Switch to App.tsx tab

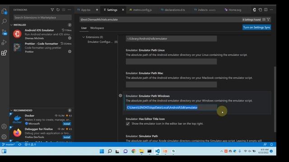(x=86, y=10)
